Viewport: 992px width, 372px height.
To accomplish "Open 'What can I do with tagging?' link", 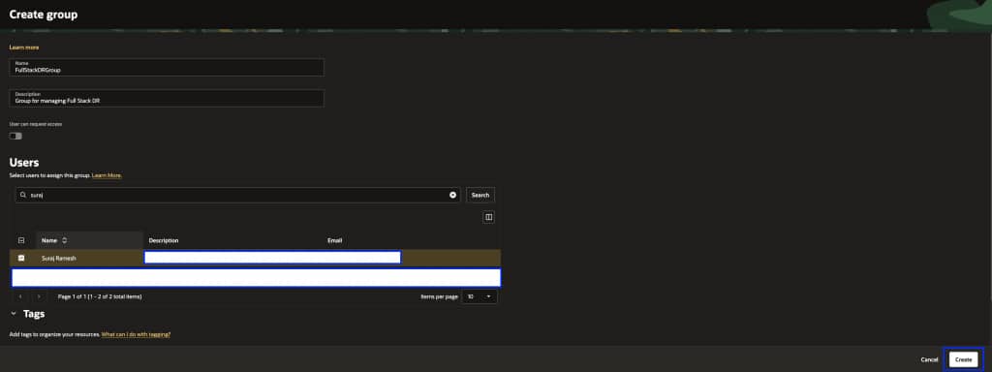I will click(x=136, y=334).
